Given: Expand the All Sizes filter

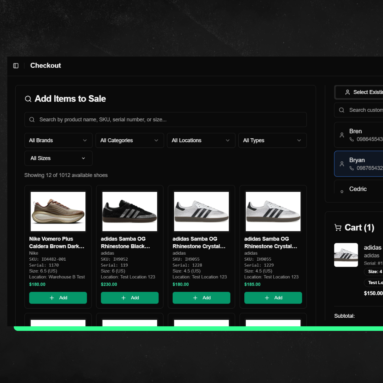Looking at the screenshot, I should point(58,158).
